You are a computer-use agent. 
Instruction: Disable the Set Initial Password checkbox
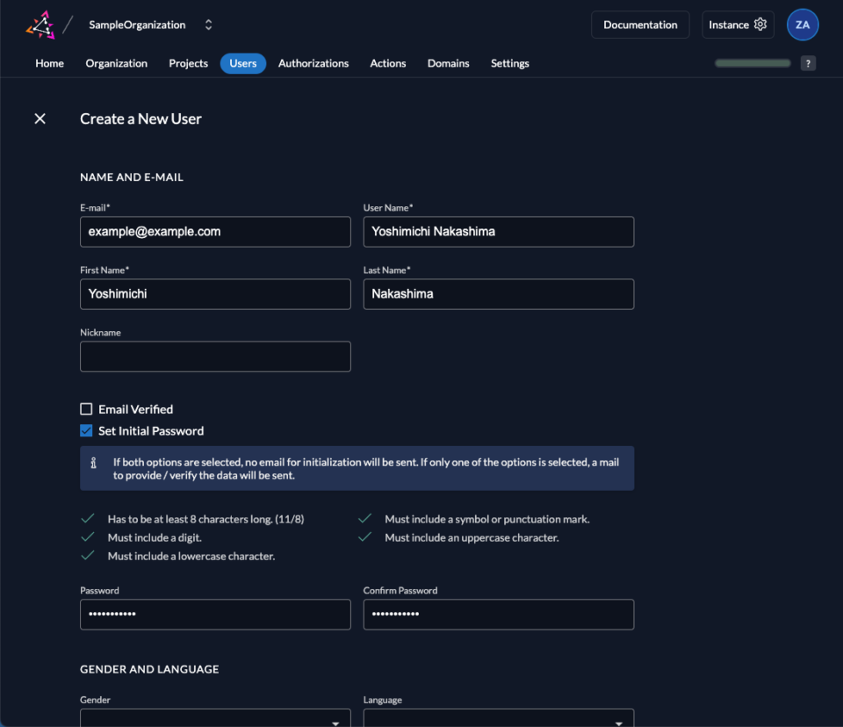[x=86, y=430]
